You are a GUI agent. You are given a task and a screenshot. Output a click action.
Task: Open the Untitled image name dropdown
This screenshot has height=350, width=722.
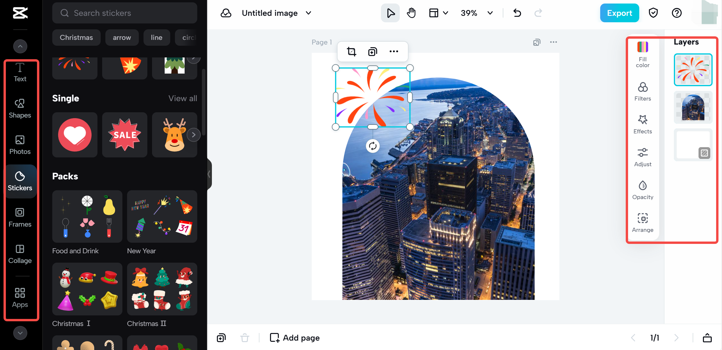308,13
